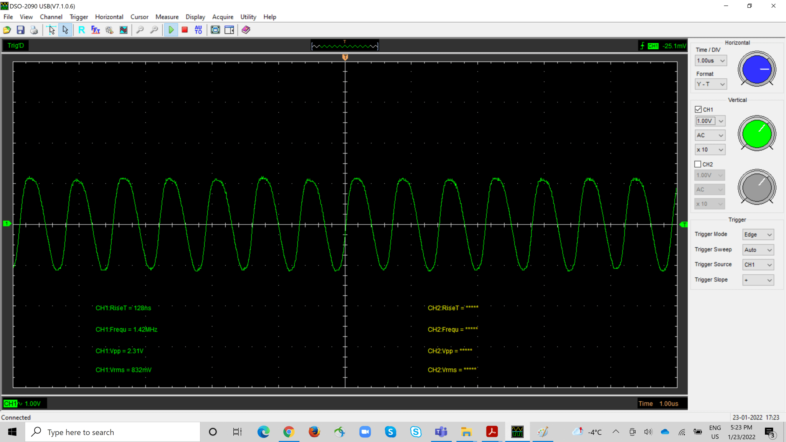
Task: Open the Trigger Slope dropdown
Action: point(758,280)
